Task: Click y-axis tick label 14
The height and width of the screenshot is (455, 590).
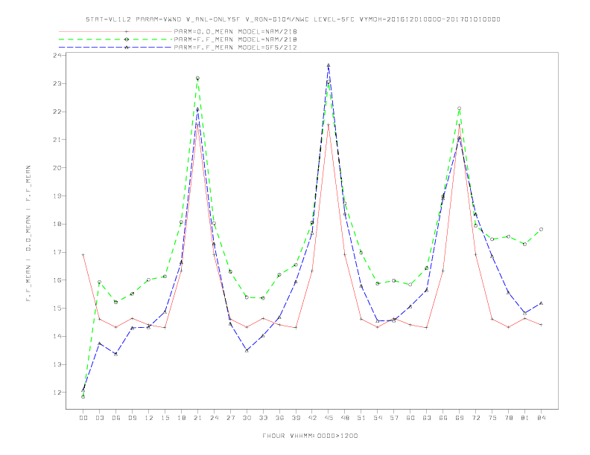Action: [57, 336]
